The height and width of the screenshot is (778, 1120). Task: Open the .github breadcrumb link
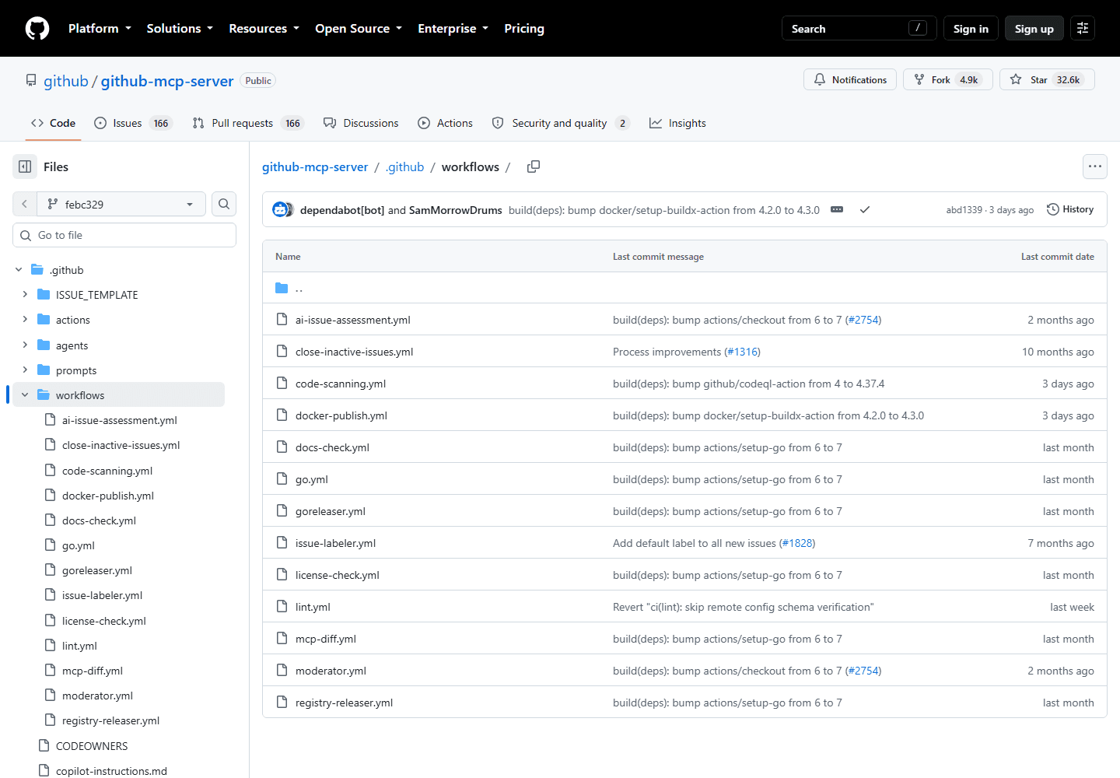tap(404, 166)
